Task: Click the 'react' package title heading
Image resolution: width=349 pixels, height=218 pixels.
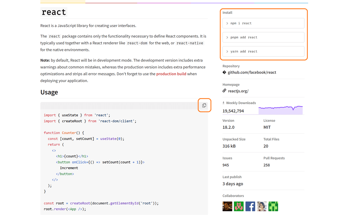Action: (54, 12)
